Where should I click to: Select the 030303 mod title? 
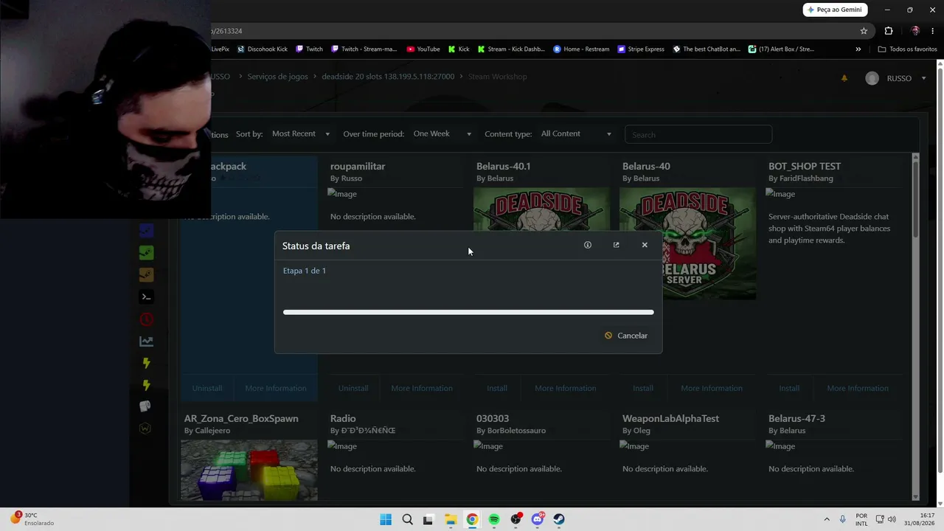pyautogui.click(x=493, y=419)
